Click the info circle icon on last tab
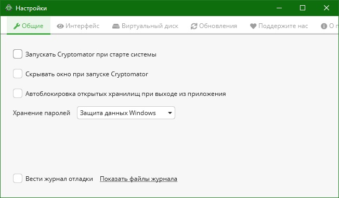 click(323, 26)
